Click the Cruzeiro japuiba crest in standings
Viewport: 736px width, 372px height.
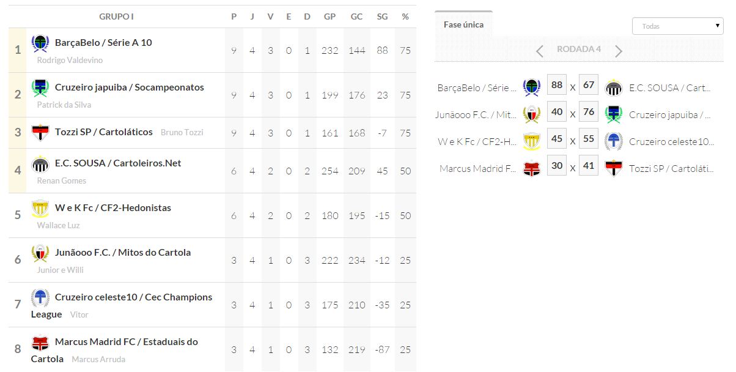(40, 88)
